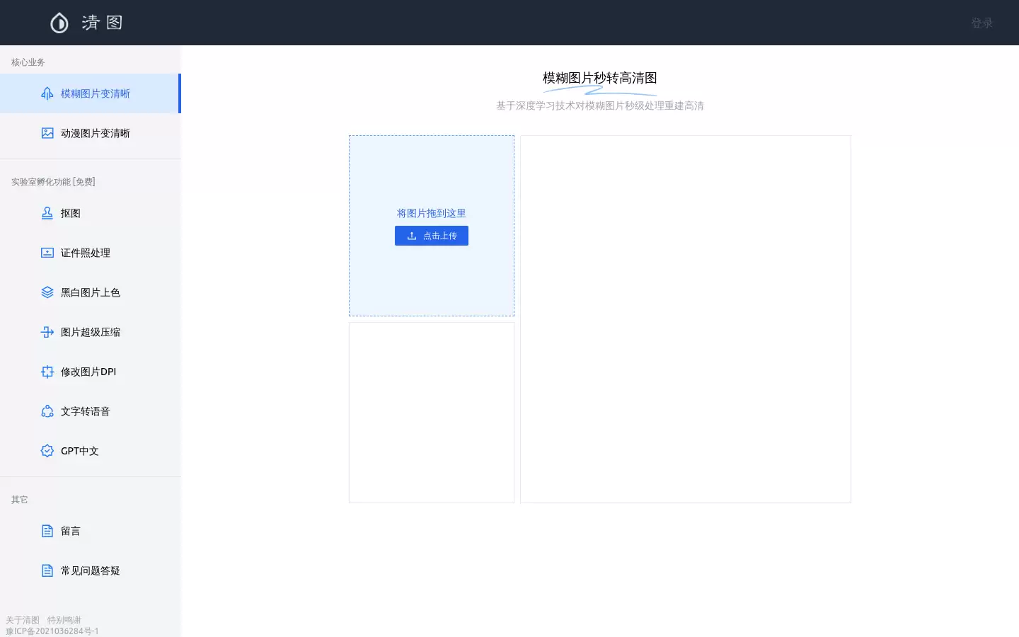
Task: Open the 特别鸣谢 footer link
Action: (x=64, y=620)
